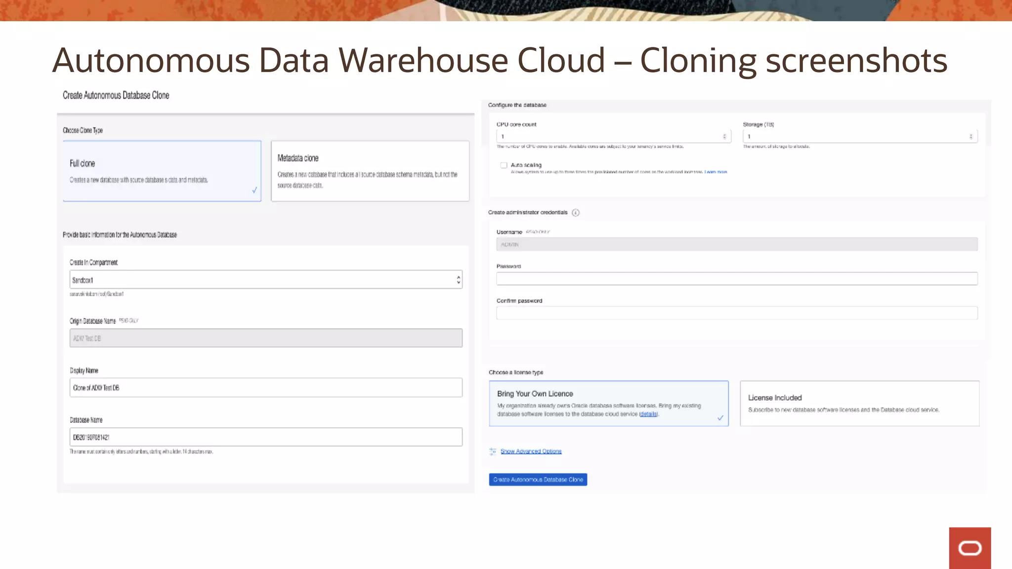This screenshot has width=1012, height=569.
Task: Click the Database Name input field
Action: click(x=266, y=437)
